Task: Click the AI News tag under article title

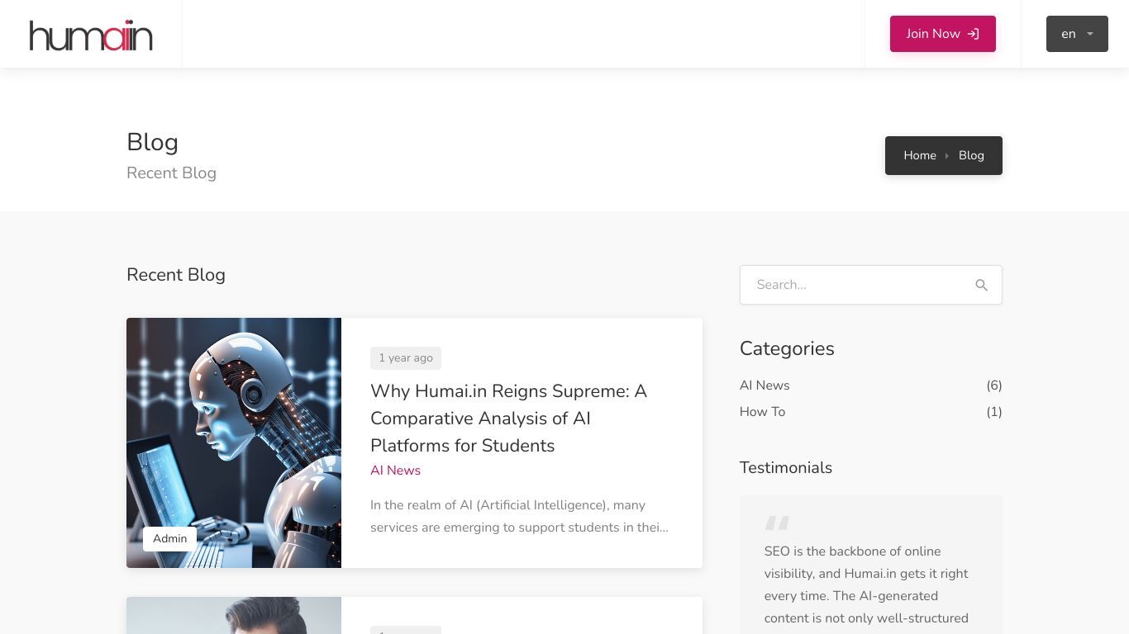Action: 395,471
